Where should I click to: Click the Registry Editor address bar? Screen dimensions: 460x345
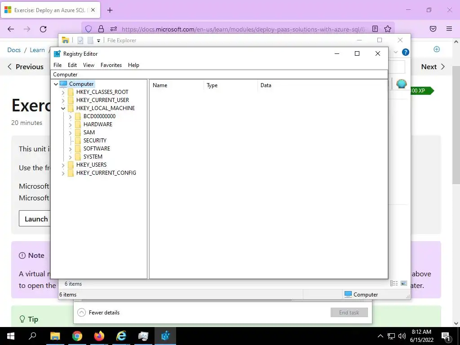(219, 75)
